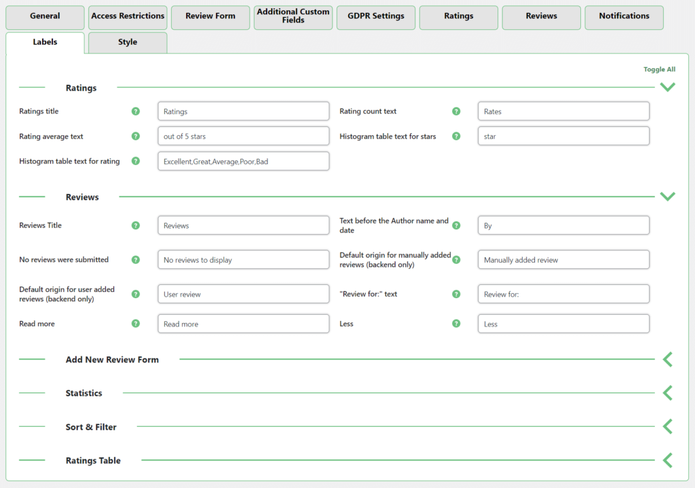The image size is (695, 488).
Task: Click the Ratings title input field
Action: 243,111
